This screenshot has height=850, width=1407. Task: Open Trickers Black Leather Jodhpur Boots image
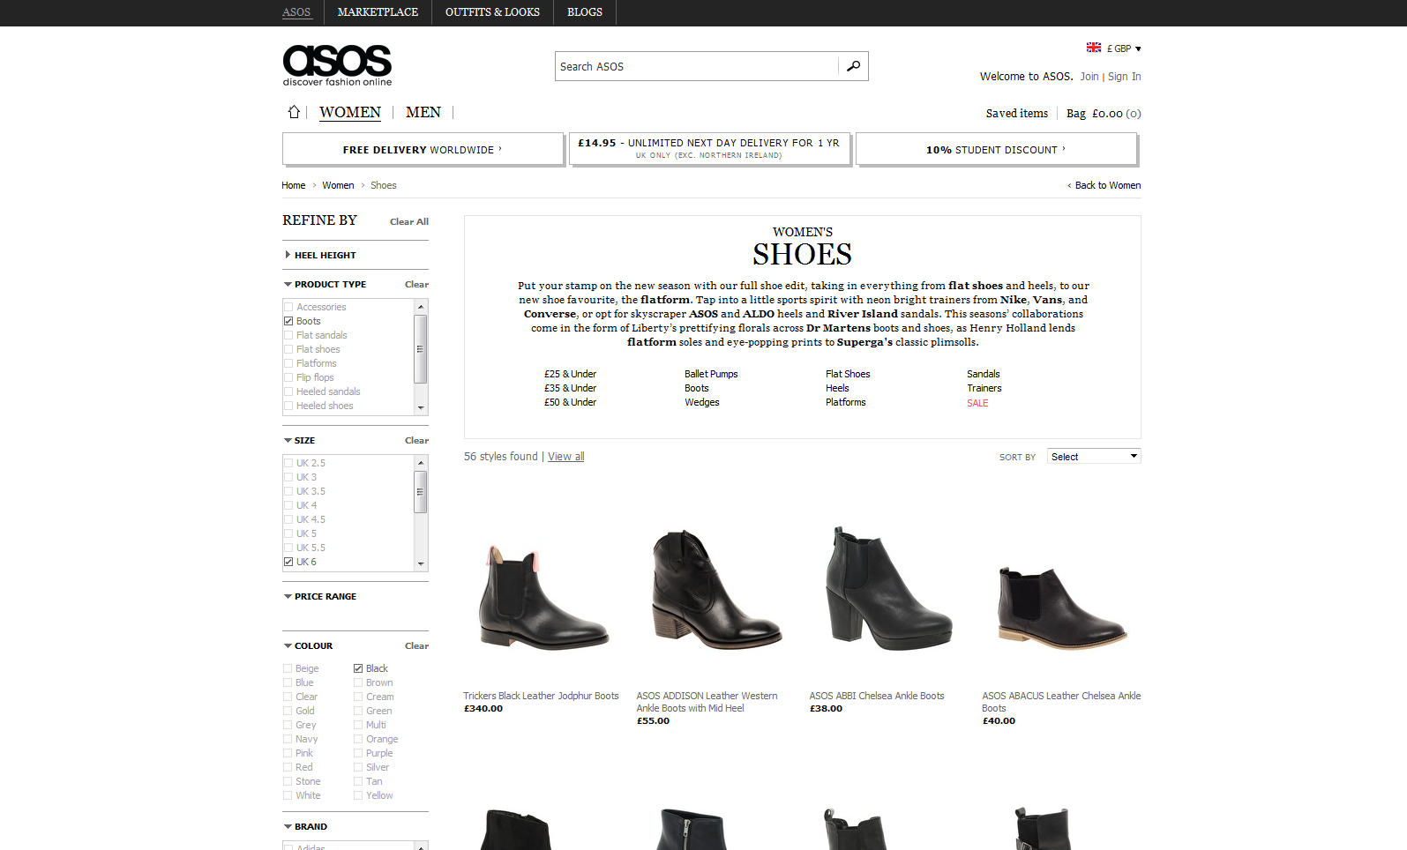click(543, 596)
